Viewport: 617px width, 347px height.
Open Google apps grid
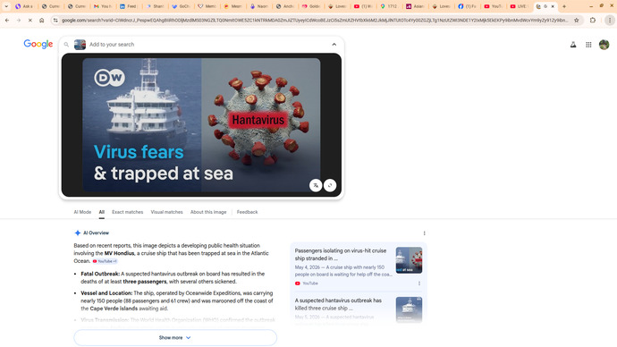pos(588,45)
